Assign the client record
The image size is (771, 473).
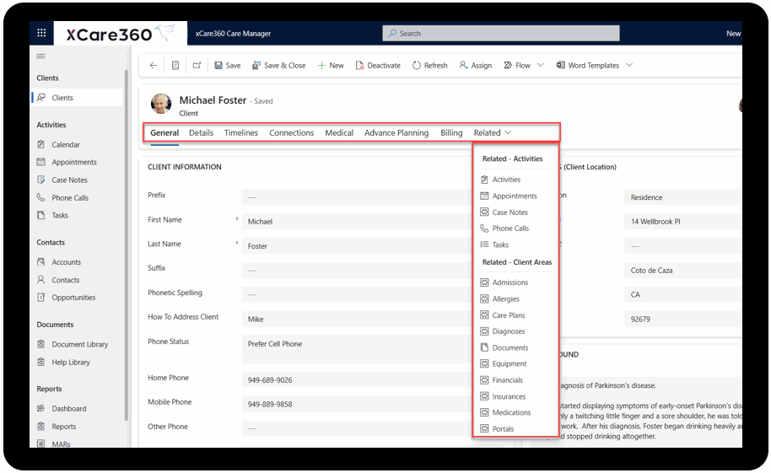pos(476,66)
